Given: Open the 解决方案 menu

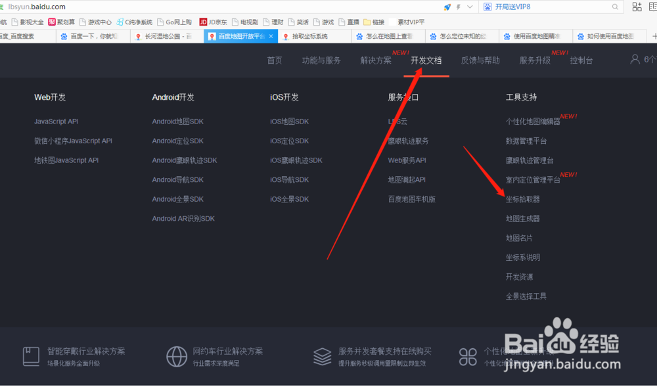Looking at the screenshot, I should point(376,60).
